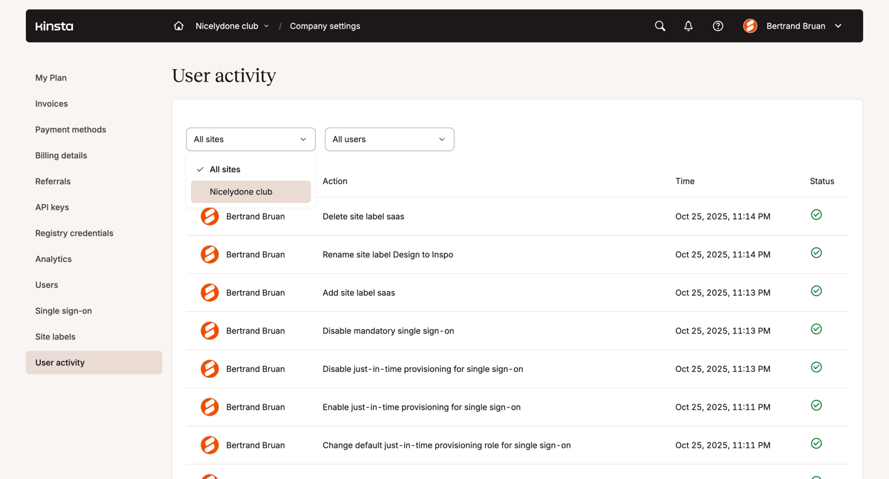This screenshot has width=889, height=479.
Task: Open the Users page in sidebar
Action: click(46, 285)
